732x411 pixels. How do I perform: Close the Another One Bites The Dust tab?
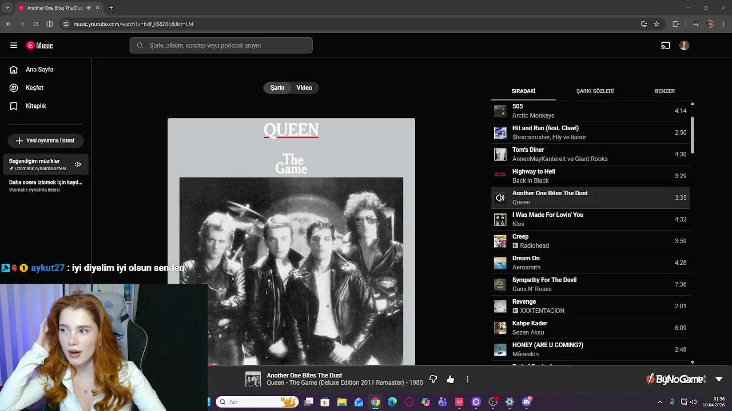[97, 8]
